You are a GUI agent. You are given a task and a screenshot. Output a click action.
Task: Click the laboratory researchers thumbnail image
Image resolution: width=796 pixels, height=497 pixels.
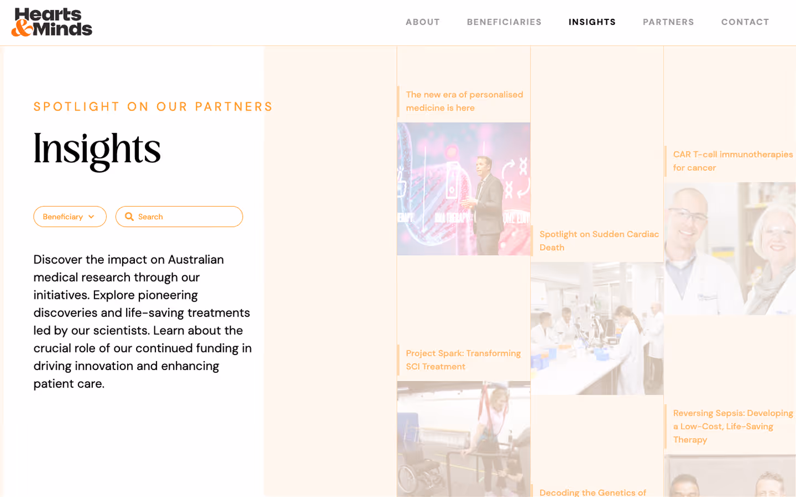(x=597, y=329)
